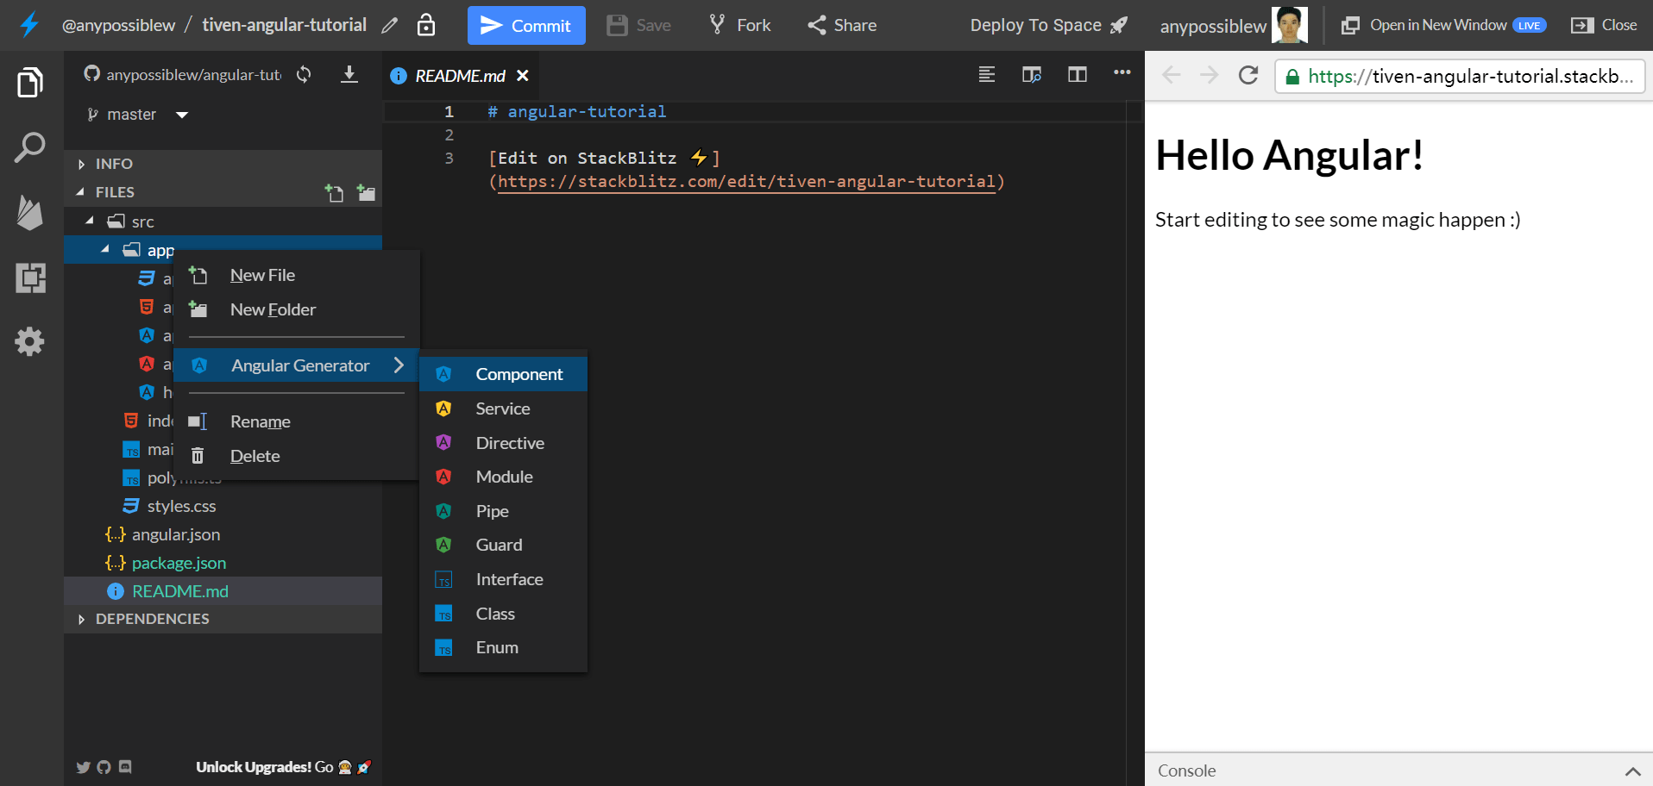Viewport: 1653px width, 786px height.
Task: Open the GitHub icon in the footer
Action: click(104, 767)
